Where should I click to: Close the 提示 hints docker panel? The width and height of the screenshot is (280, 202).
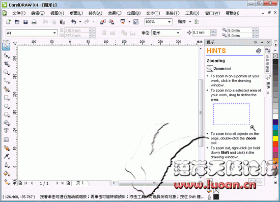pos(268,42)
